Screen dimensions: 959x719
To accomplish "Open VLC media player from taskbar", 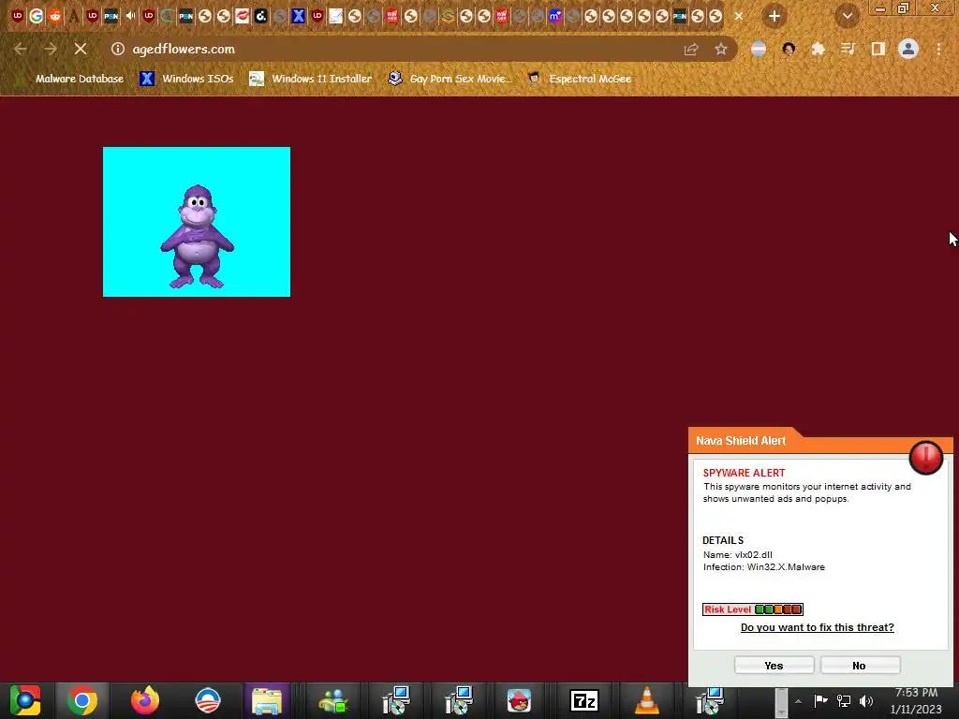I will coord(646,700).
